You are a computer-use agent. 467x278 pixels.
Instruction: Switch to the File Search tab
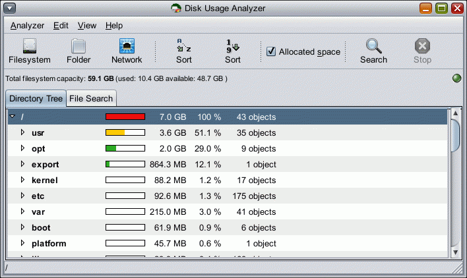pos(91,99)
